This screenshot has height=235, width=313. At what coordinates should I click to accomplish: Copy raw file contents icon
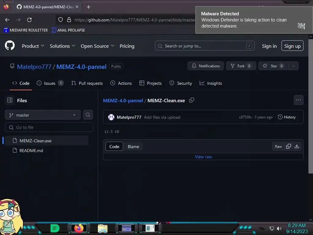click(x=289, y=146)
